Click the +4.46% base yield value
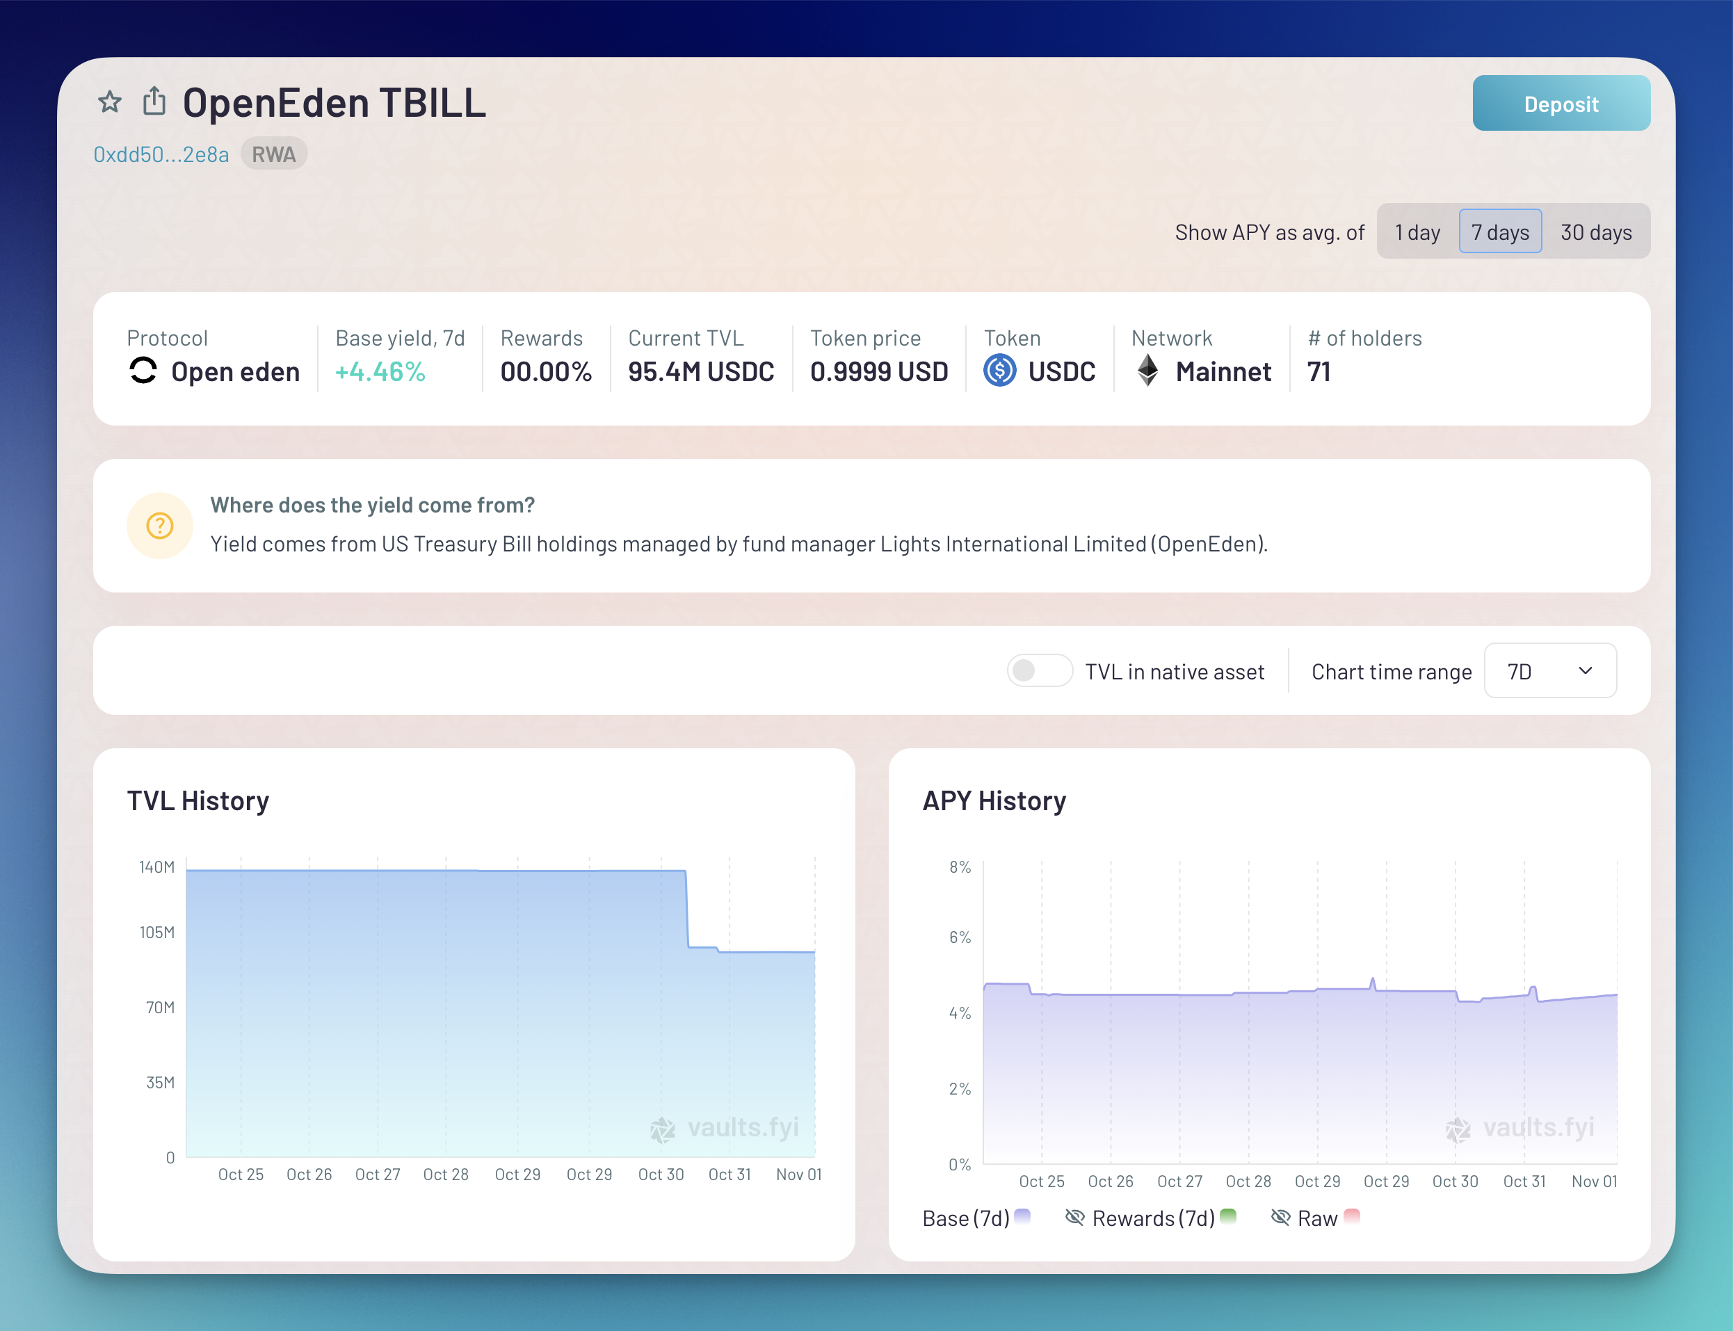 (380, 371)
